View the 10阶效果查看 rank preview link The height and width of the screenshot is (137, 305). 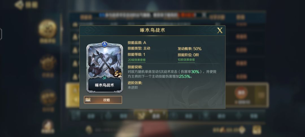tap(186, 60)
